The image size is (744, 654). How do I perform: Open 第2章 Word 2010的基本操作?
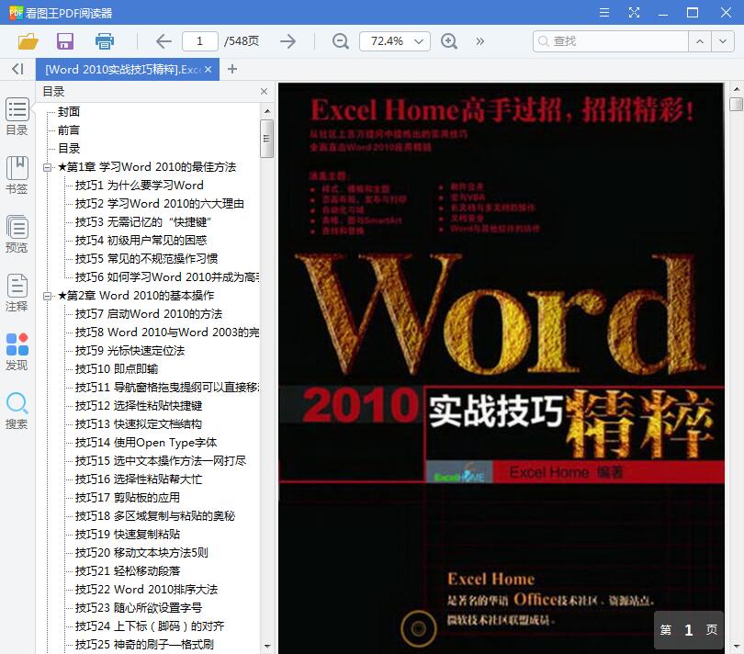136,296
